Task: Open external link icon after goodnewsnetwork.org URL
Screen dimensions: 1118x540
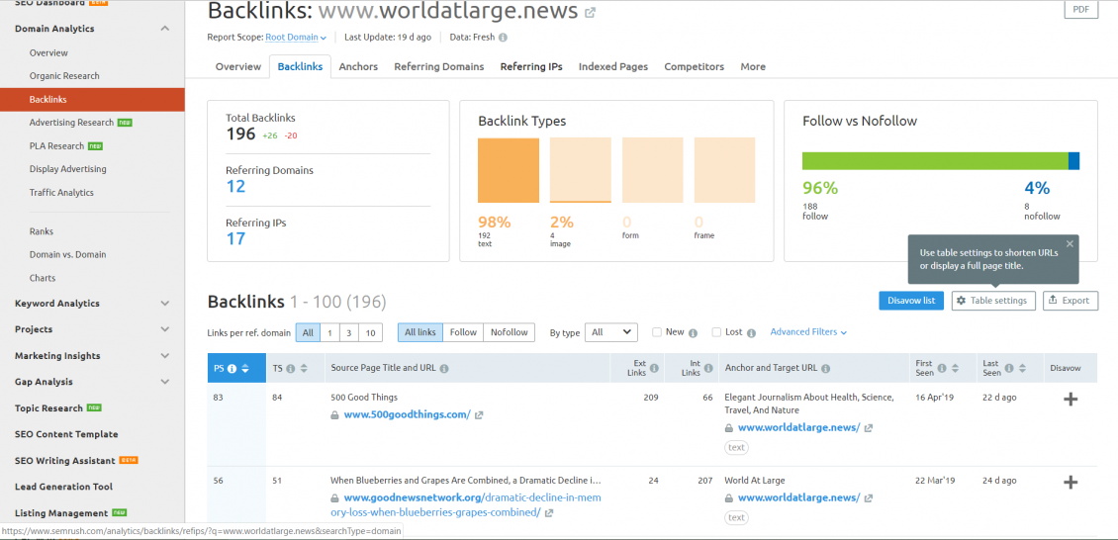Action: 549,512
